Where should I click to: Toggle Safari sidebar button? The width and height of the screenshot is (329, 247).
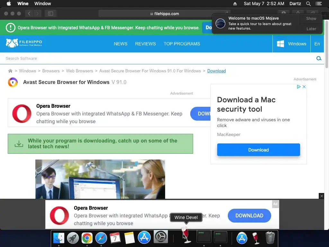(50, 14)
